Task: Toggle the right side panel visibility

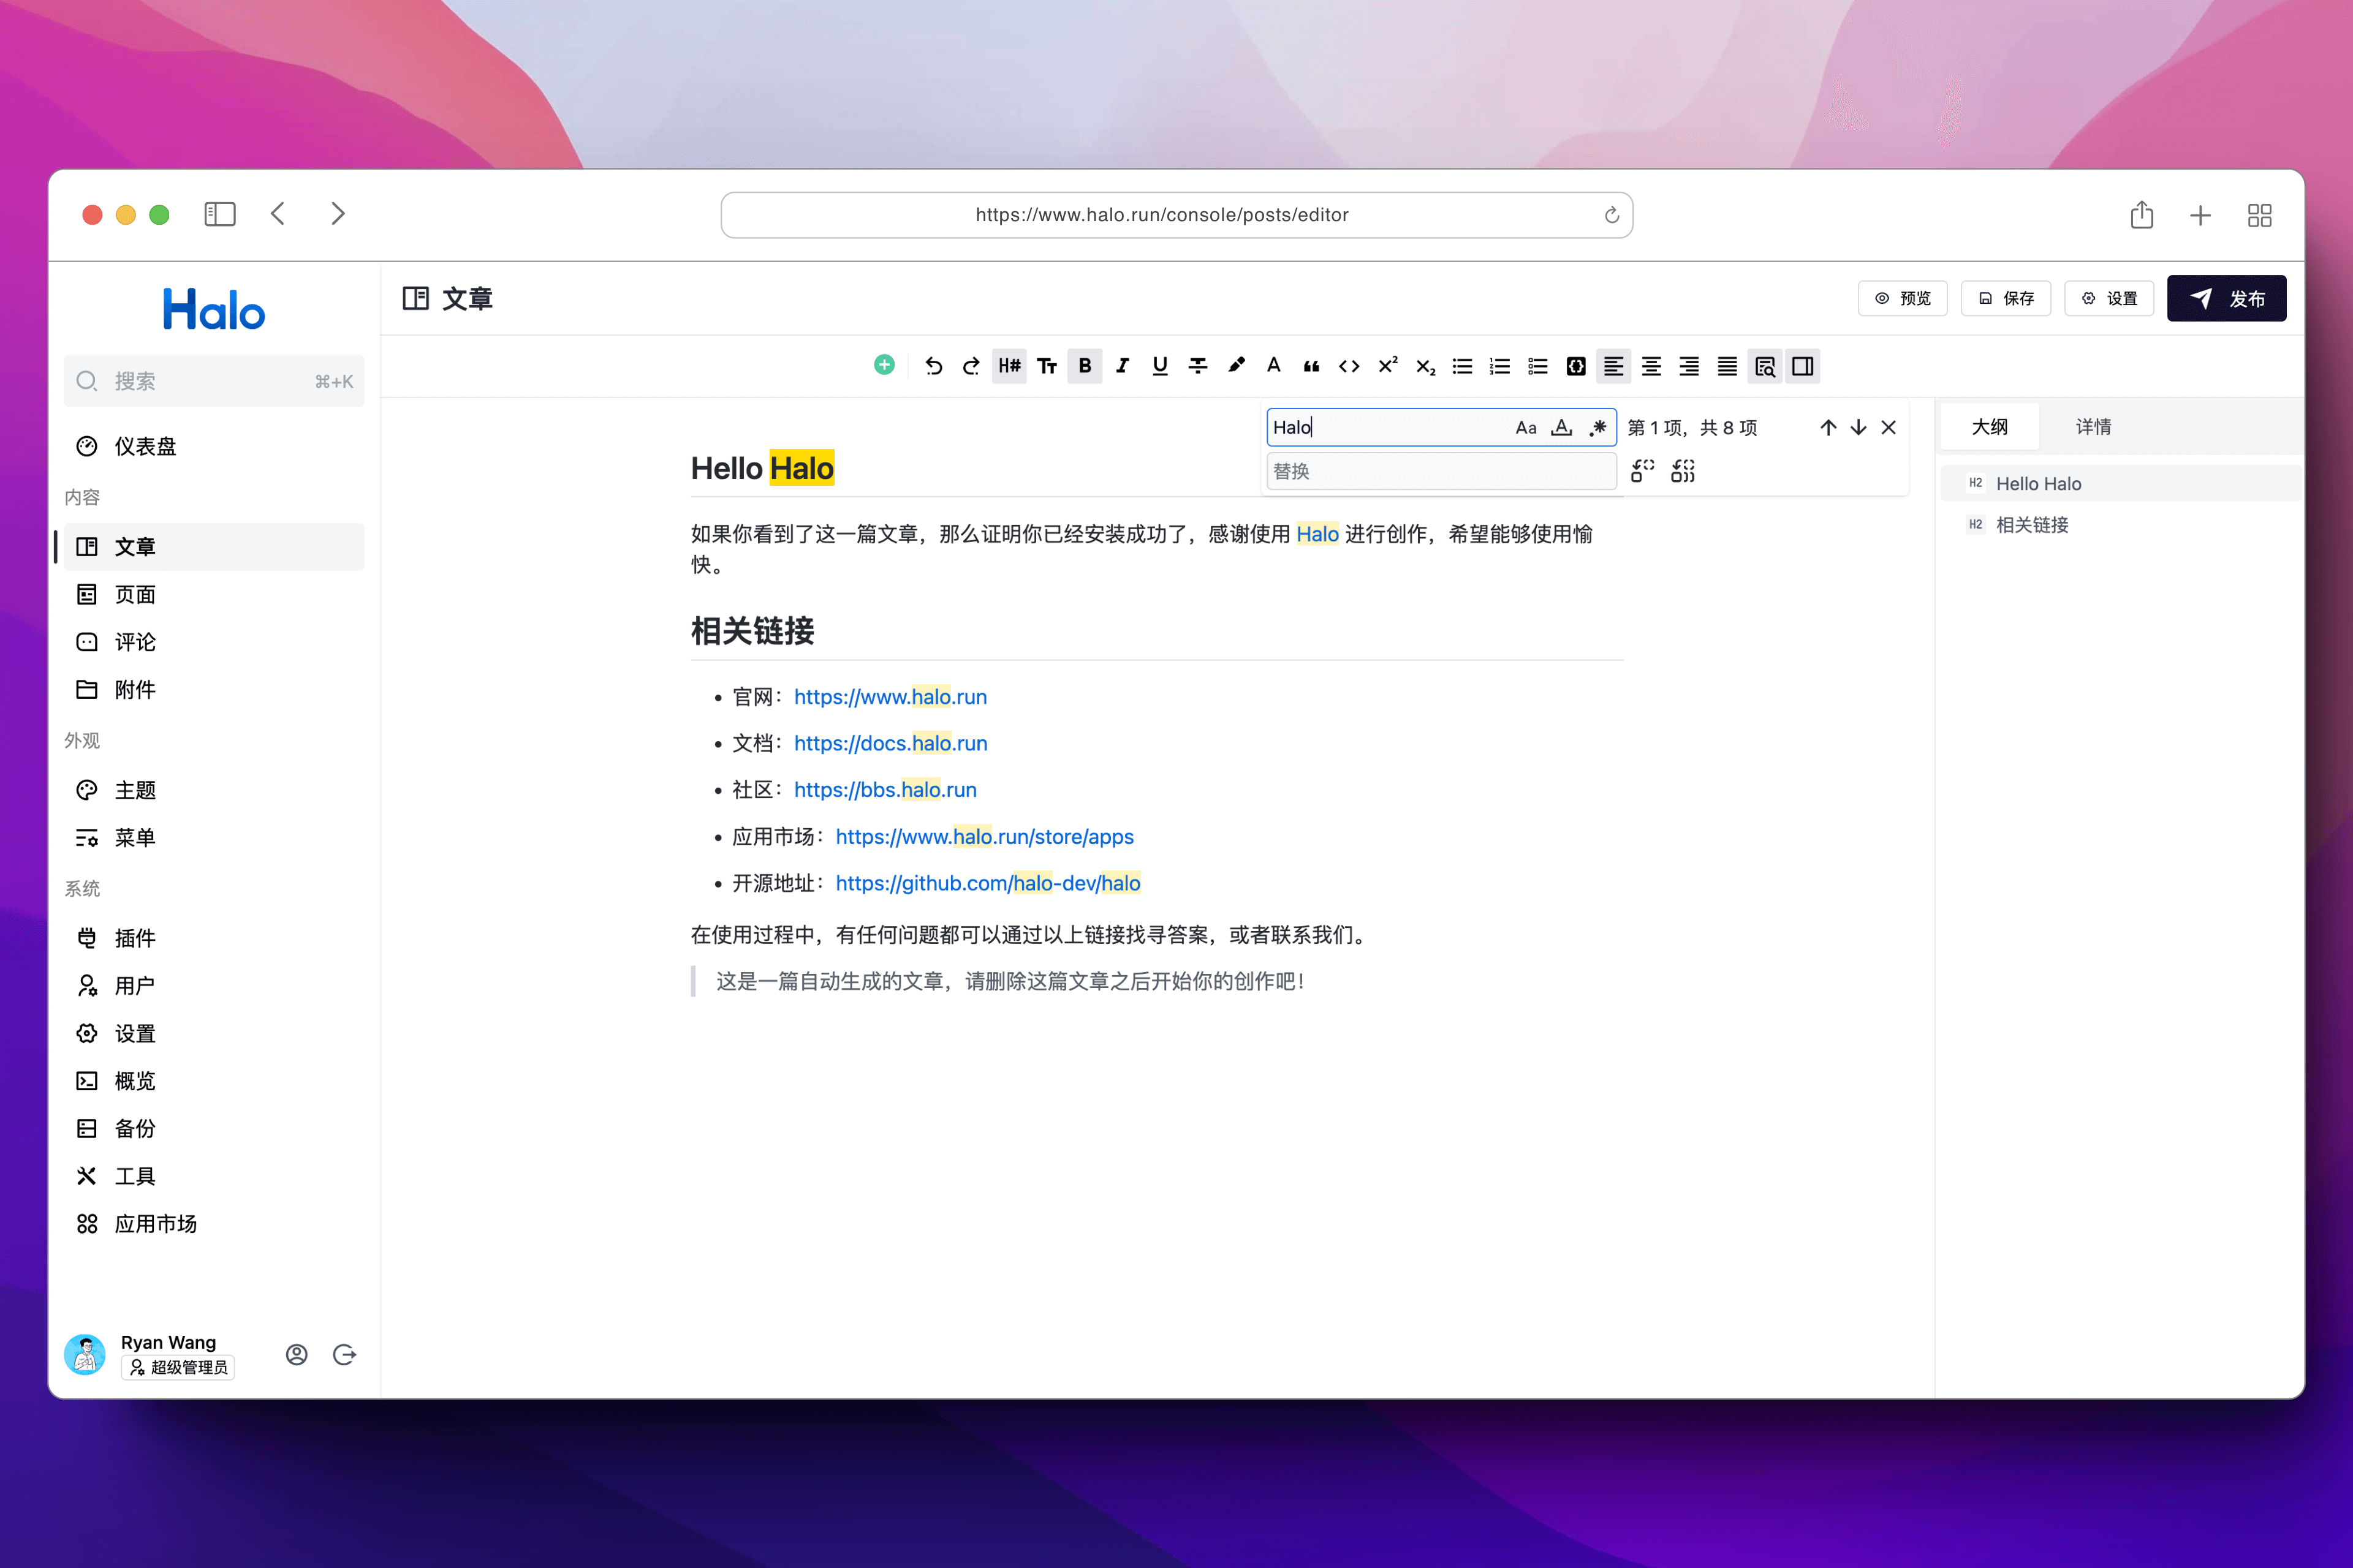Action: [1803, 366]
